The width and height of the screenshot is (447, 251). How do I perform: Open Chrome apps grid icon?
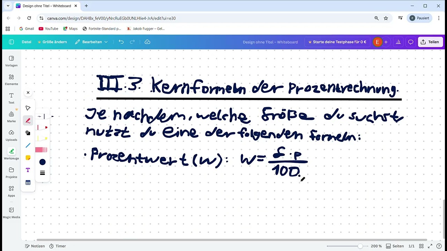[8, 29]
